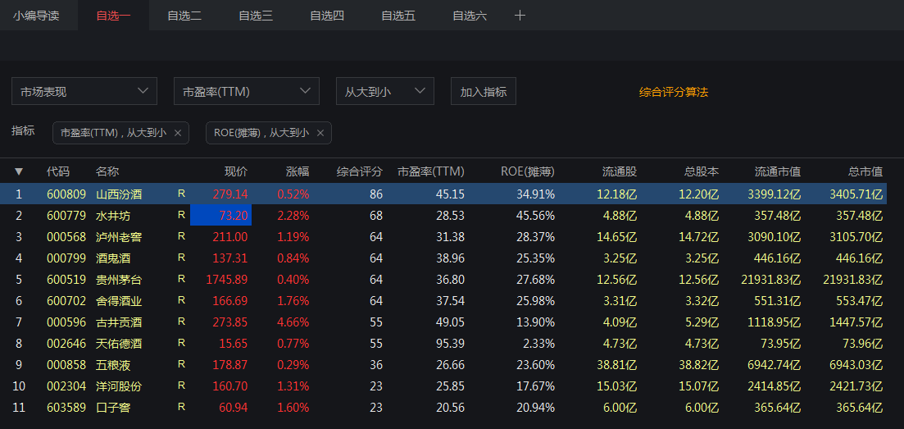Click the price 1745.89 of 贵州茅台

tap(226, 280)
